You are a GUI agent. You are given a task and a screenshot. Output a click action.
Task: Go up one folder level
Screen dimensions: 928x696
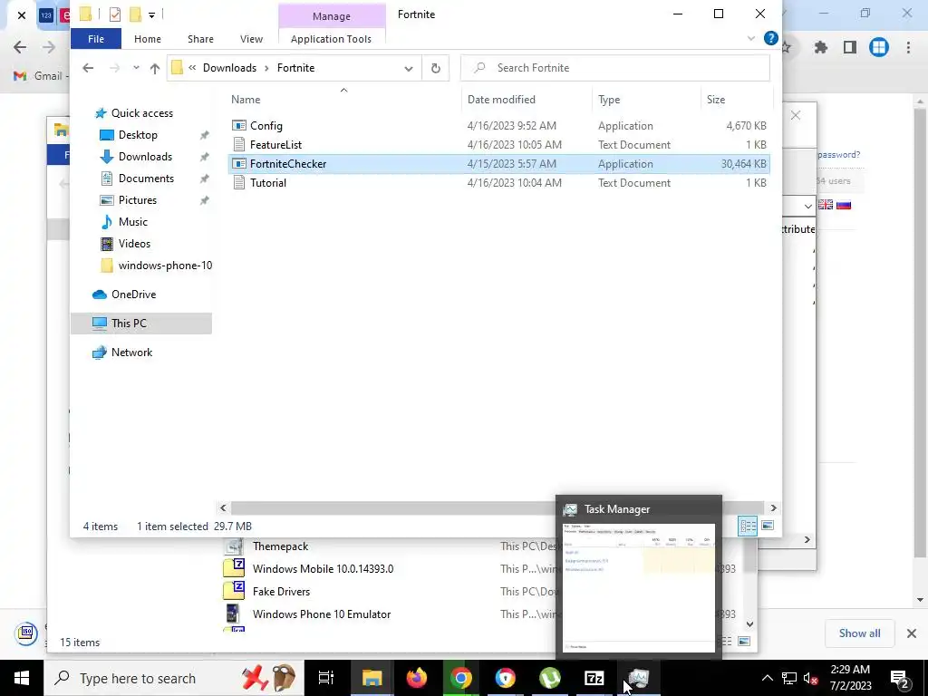155,69
